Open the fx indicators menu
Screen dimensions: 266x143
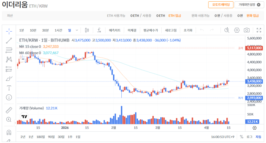(x=99, y=30)
